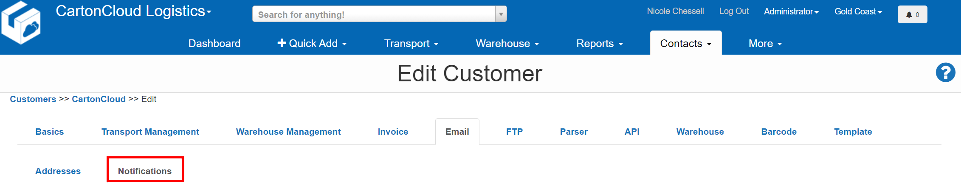Switch to the Addresses sub-tab

pyautogui.click(x=58, y=171)
